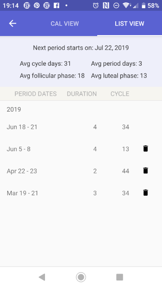The image size is (162, 288).
Task: Tap the Pinterest notification icon in status bar
Action: coord(37,5)
